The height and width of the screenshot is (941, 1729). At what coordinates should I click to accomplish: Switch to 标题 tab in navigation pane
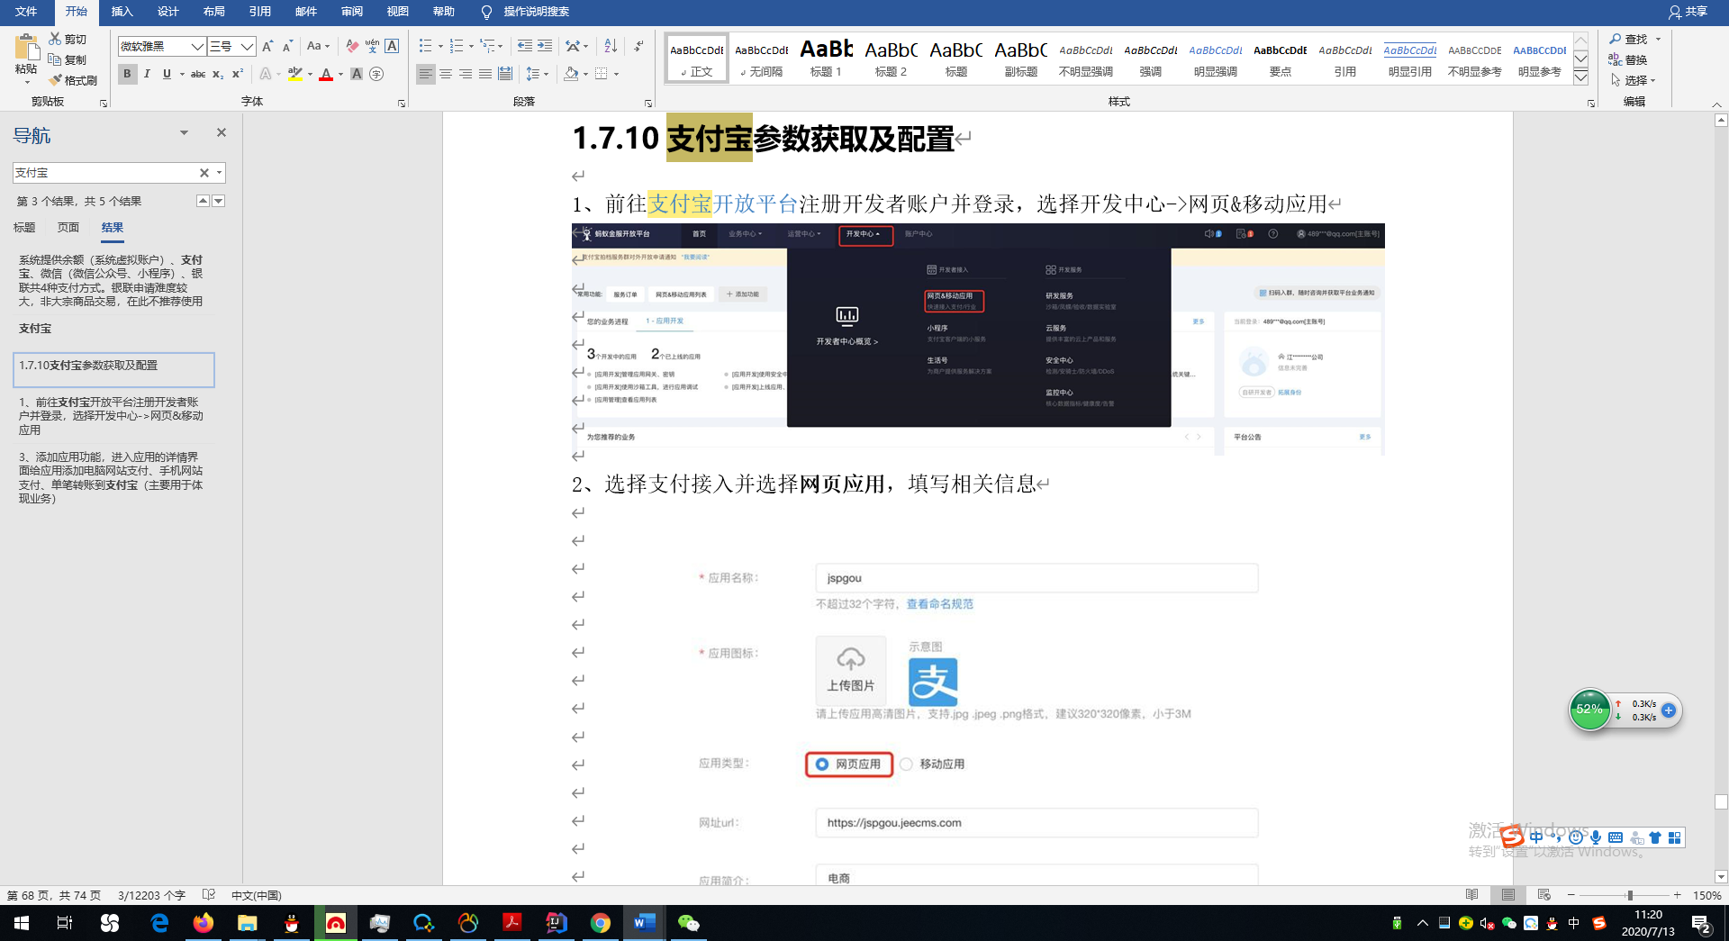(x=24, y=228)
